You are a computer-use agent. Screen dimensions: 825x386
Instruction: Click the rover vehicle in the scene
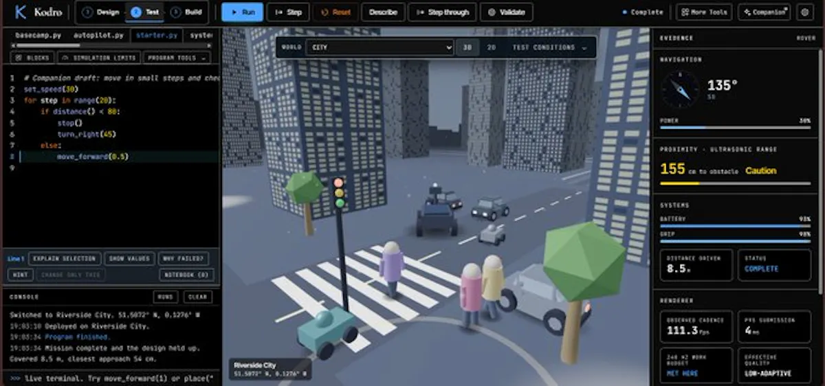(437, 212)
